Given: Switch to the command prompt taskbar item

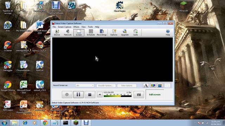Looking at the screenshot, I should tap(66, 123).
